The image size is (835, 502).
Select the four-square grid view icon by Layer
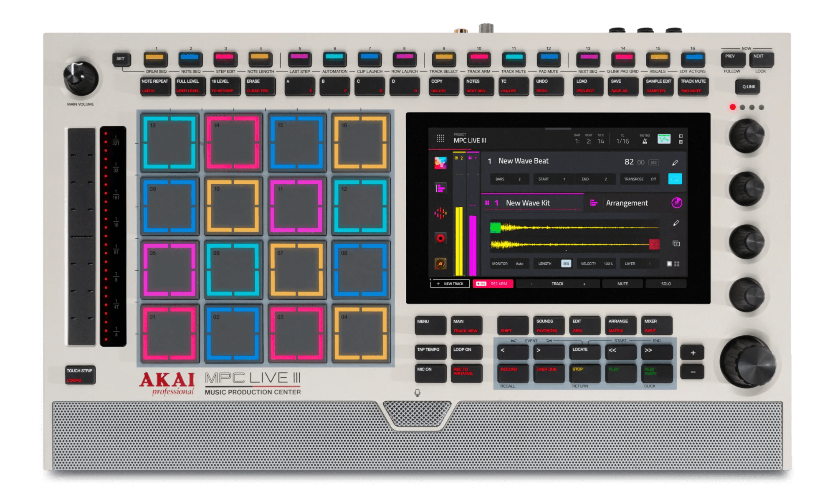tap(677, 264)
